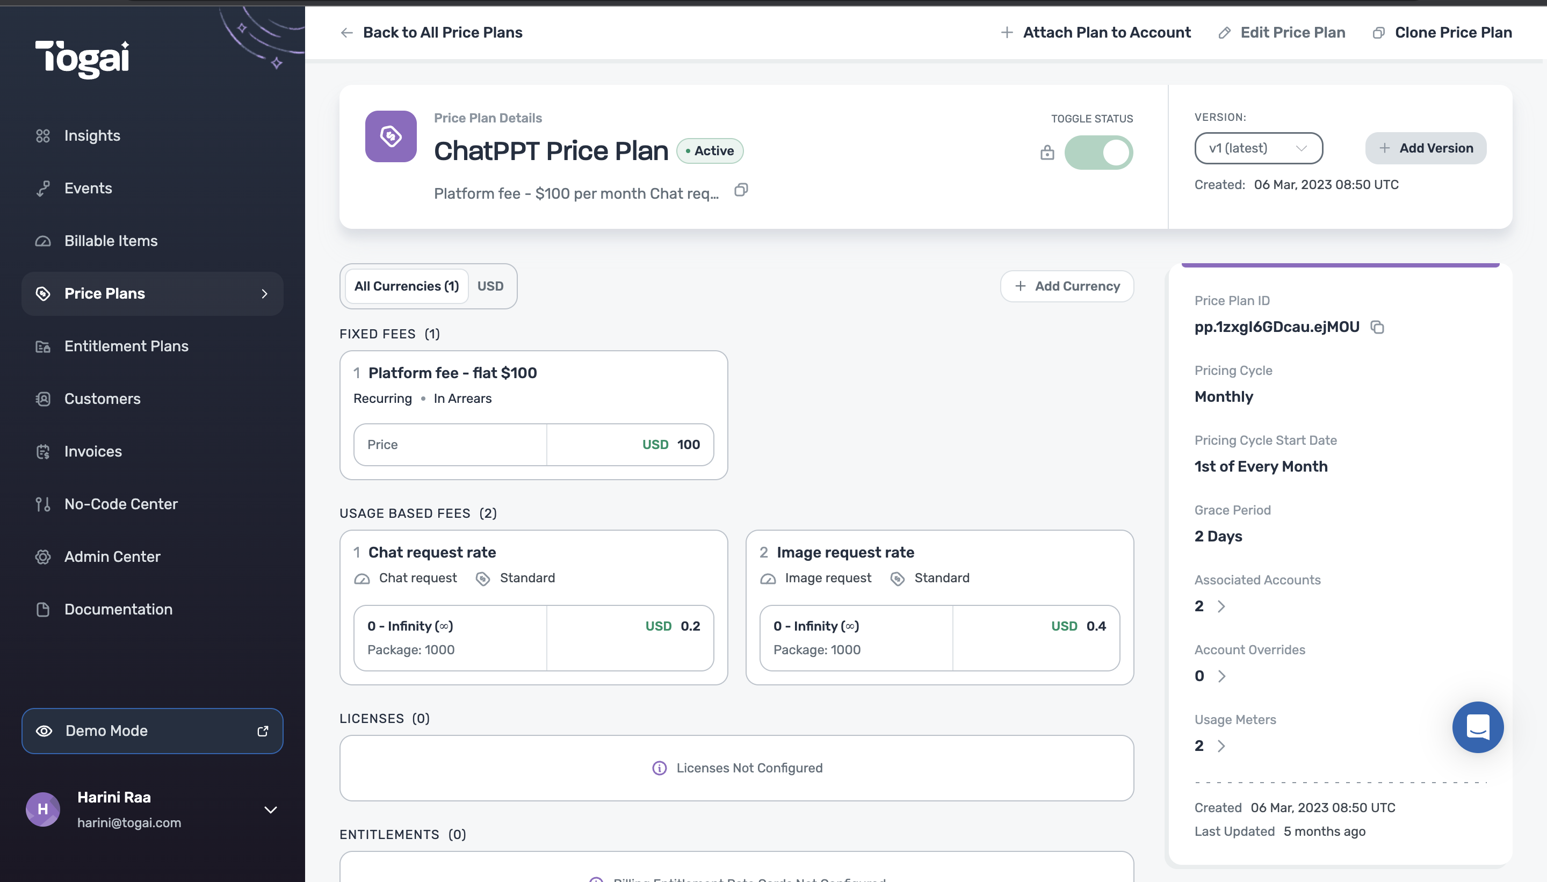Click the 2 Days grace period value
Image resolution: width=1547 pixels, height=882 pixels.
[1218, 537]
